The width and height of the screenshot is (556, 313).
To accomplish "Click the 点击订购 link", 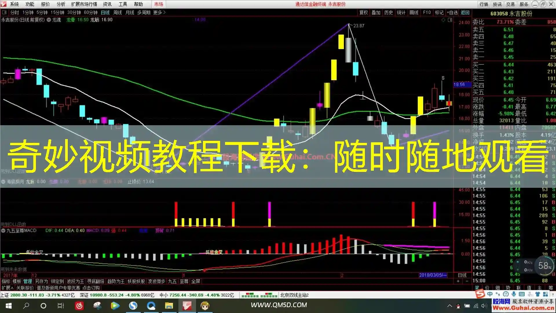I will point(91,288).
